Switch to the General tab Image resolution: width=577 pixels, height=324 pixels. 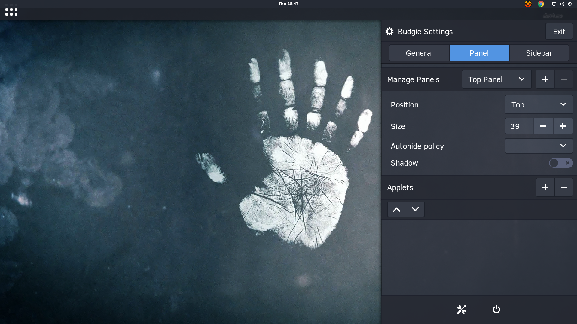tap(419, 53)
